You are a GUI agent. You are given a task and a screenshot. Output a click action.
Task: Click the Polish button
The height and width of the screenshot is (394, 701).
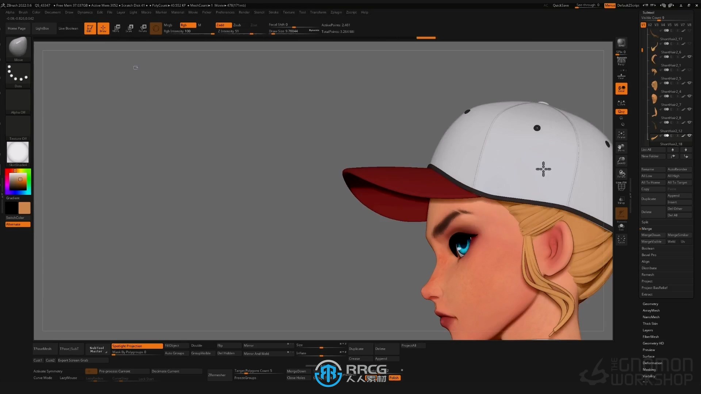coord(394,378)
